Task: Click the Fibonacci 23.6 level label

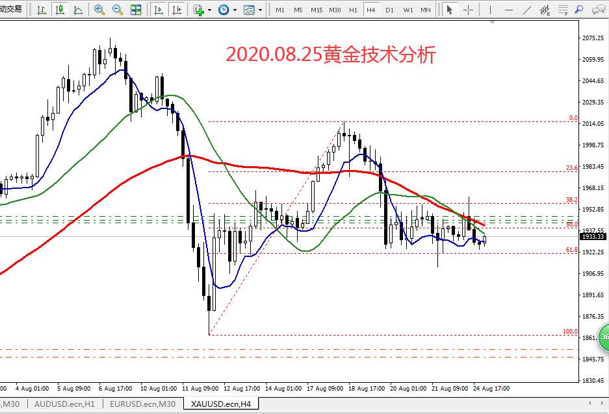Action: [572, 167]
